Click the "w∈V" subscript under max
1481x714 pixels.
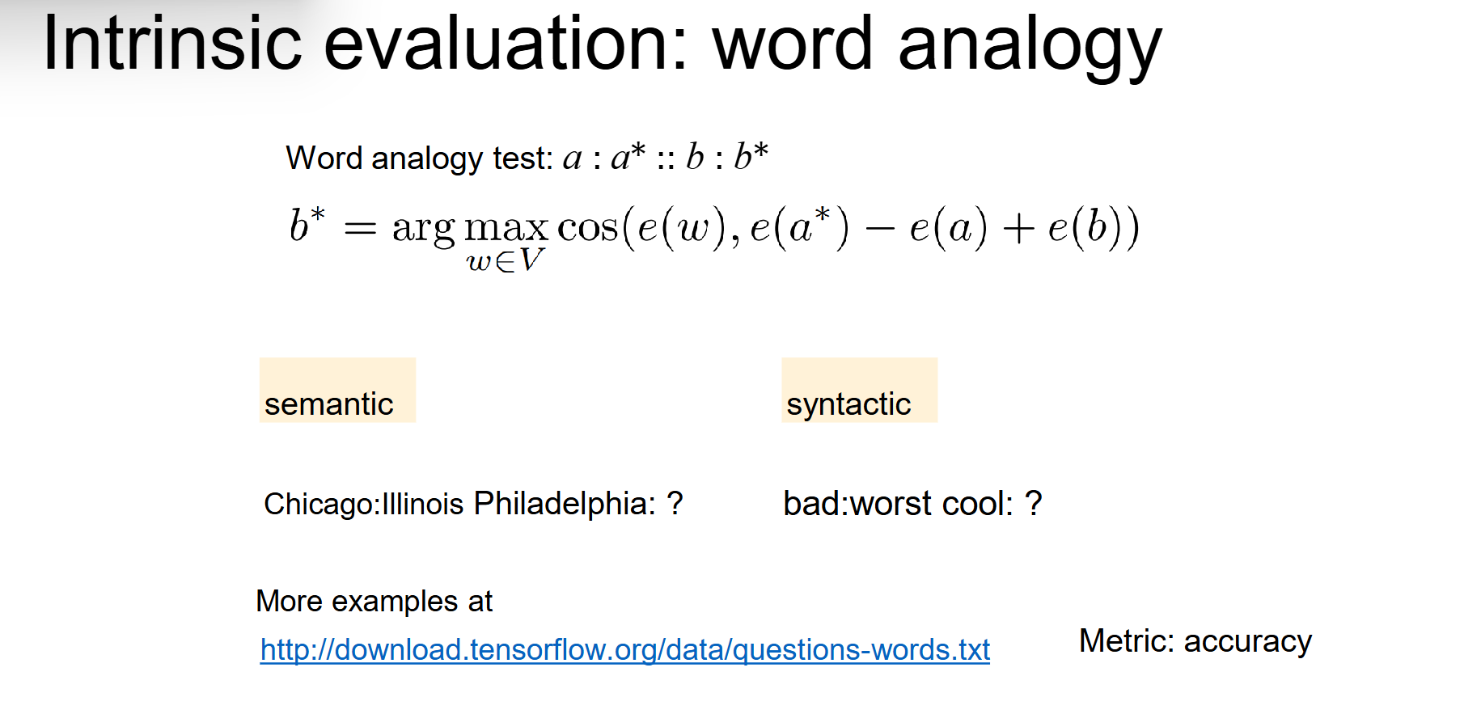click(x=505, y=261)
